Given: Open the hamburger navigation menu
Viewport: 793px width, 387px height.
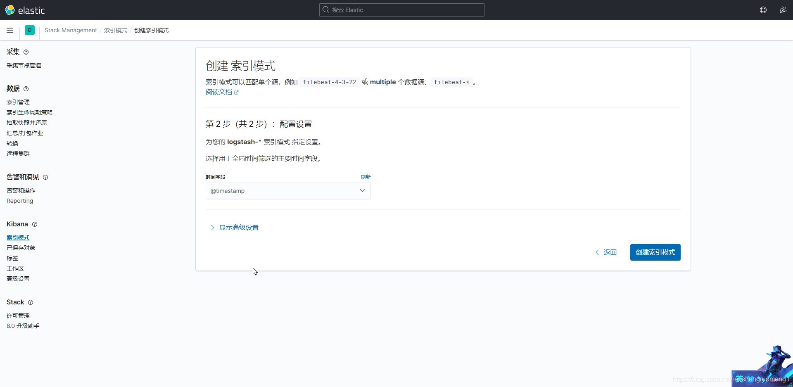Looking at the screenshot, I should point(10,30).
